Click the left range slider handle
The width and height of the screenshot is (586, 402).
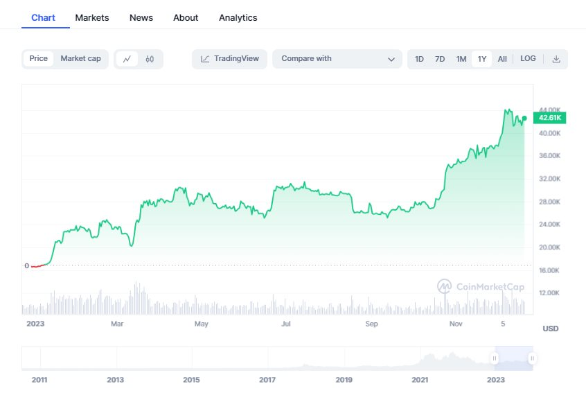(495, 358)
